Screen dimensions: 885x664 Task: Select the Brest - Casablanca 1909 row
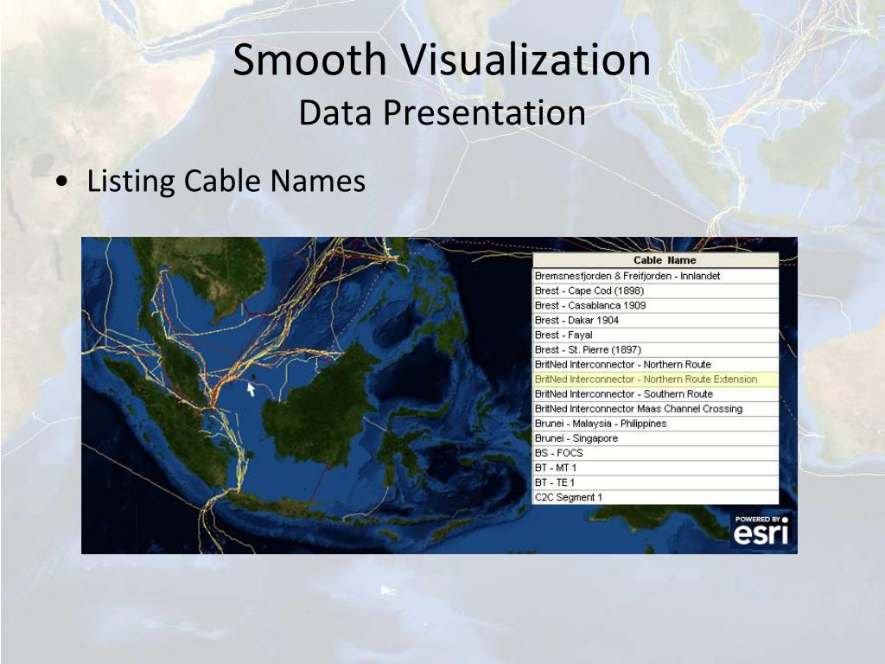click(656, 305)
